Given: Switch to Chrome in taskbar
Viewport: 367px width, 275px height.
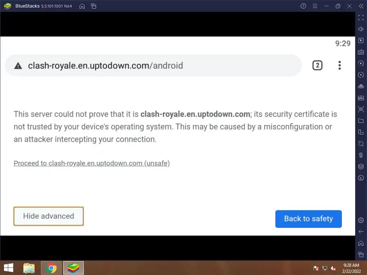Looking at the screenshot, I should point(51,268).
